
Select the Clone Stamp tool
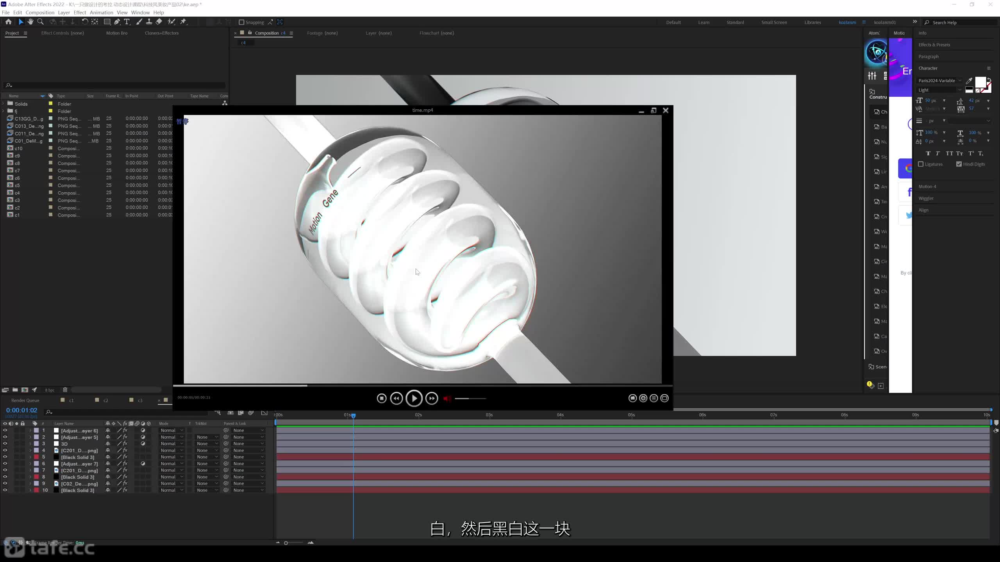(x=149, y=22)
